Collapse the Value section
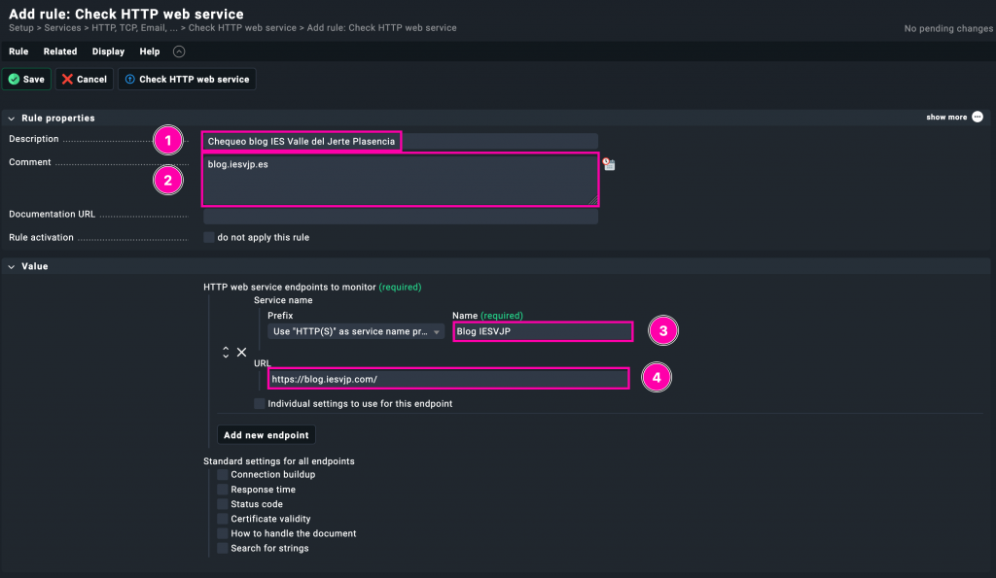Image resolution: width=996 pixels, height=578 pixels. click(x=12, y=266)
